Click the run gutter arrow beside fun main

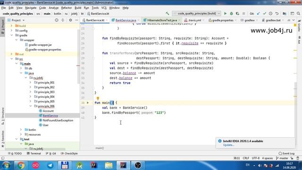pos(88,103)
